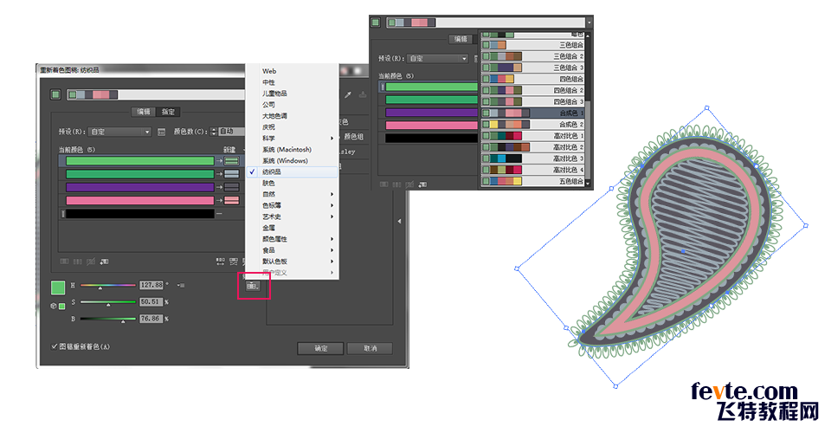
Task: Toggle the 图稿重新着色 checkbox
Action: tap(54, 346)
